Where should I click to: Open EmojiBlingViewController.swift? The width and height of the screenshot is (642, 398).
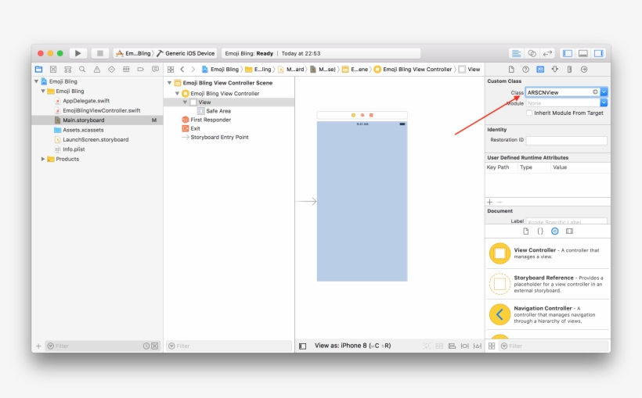(x=97, y=110)
